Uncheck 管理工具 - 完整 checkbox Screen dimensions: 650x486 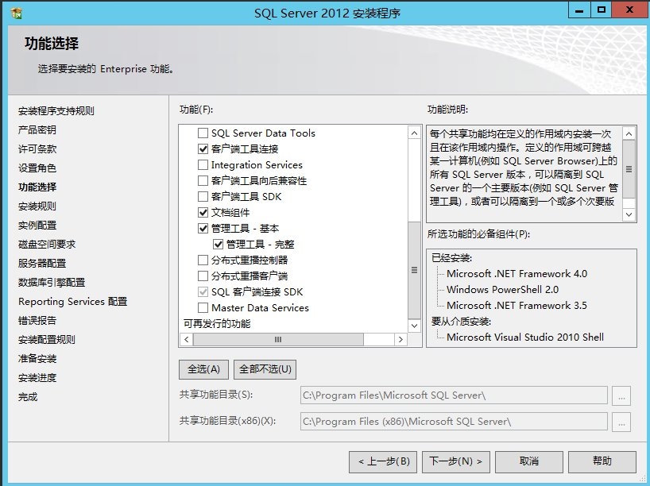point(218,244)
